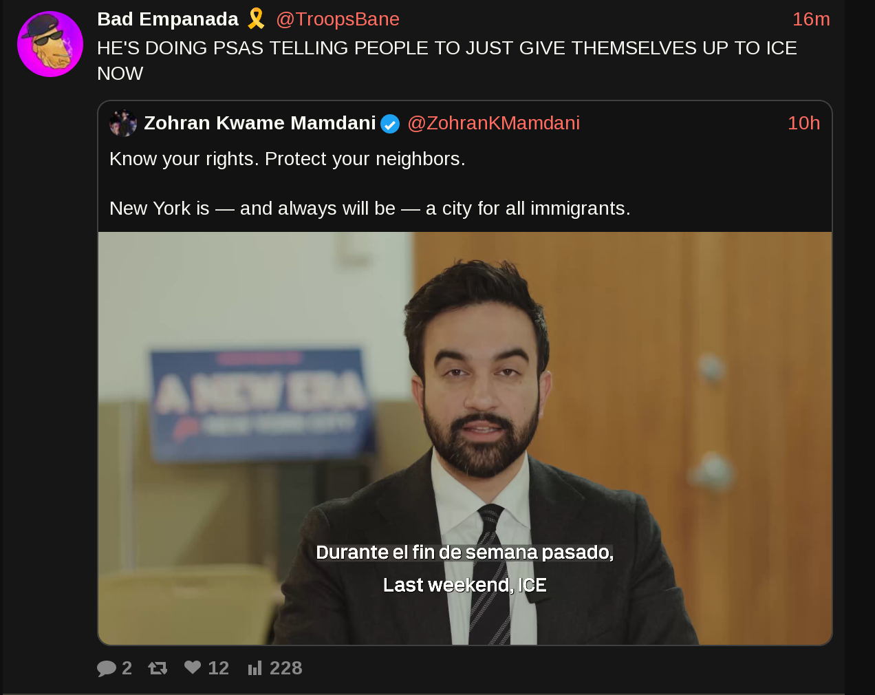The width and height of the screenshot is (875, 695).
Task: Click the view count 228
Action: pyautogui.click(x=285, y=668)
